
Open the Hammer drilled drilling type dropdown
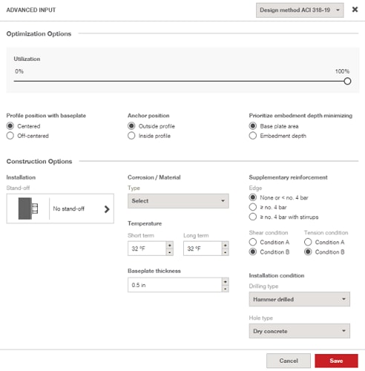pos(300,299)
